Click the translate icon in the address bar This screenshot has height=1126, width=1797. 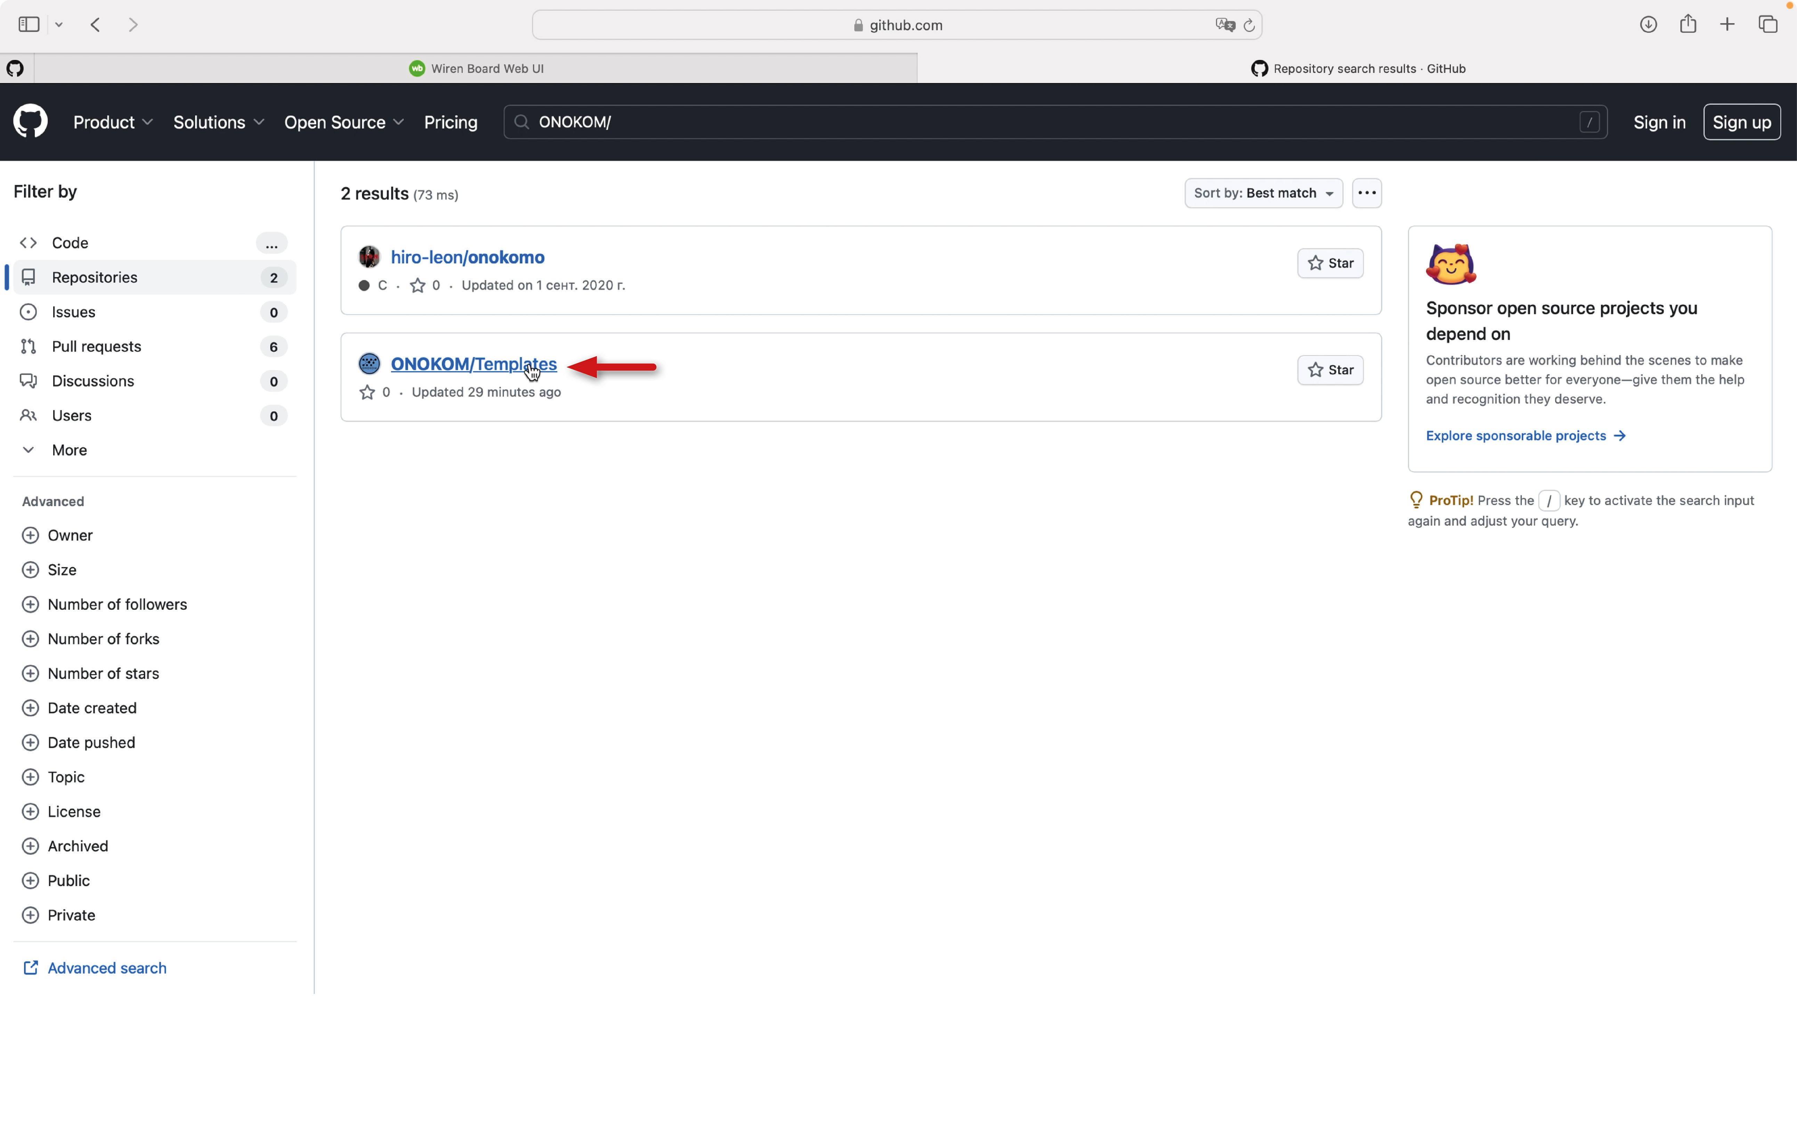1224,25
